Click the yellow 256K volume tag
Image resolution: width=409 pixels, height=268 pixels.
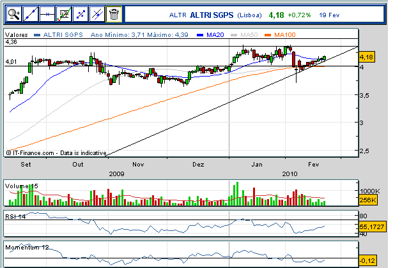[x=368, y=200]
